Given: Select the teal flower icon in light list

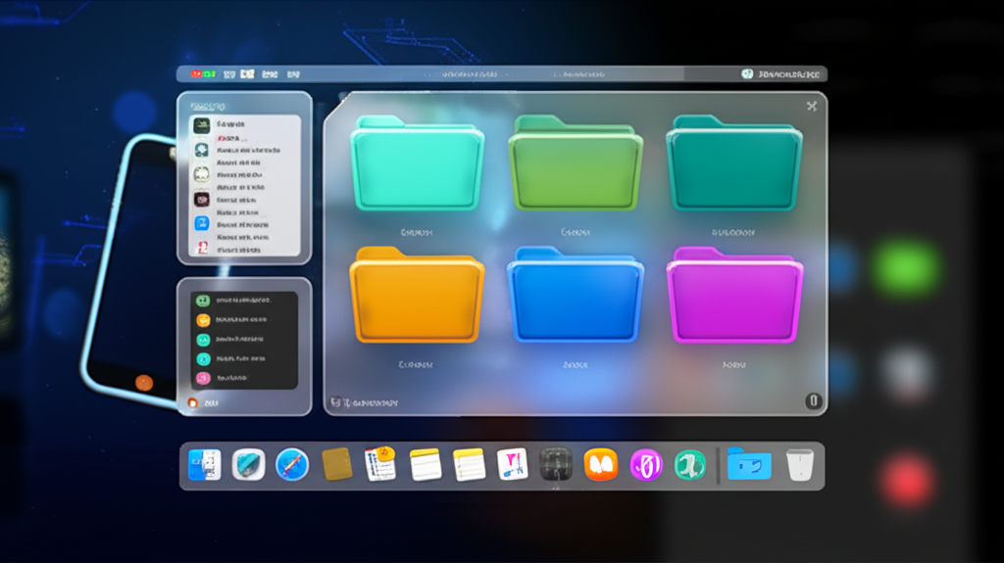Looking at the screenshot, I should tap(202, 150).
